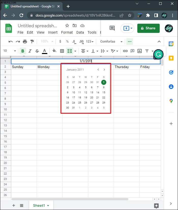Open the Edit menu

(x=30, y=32)
